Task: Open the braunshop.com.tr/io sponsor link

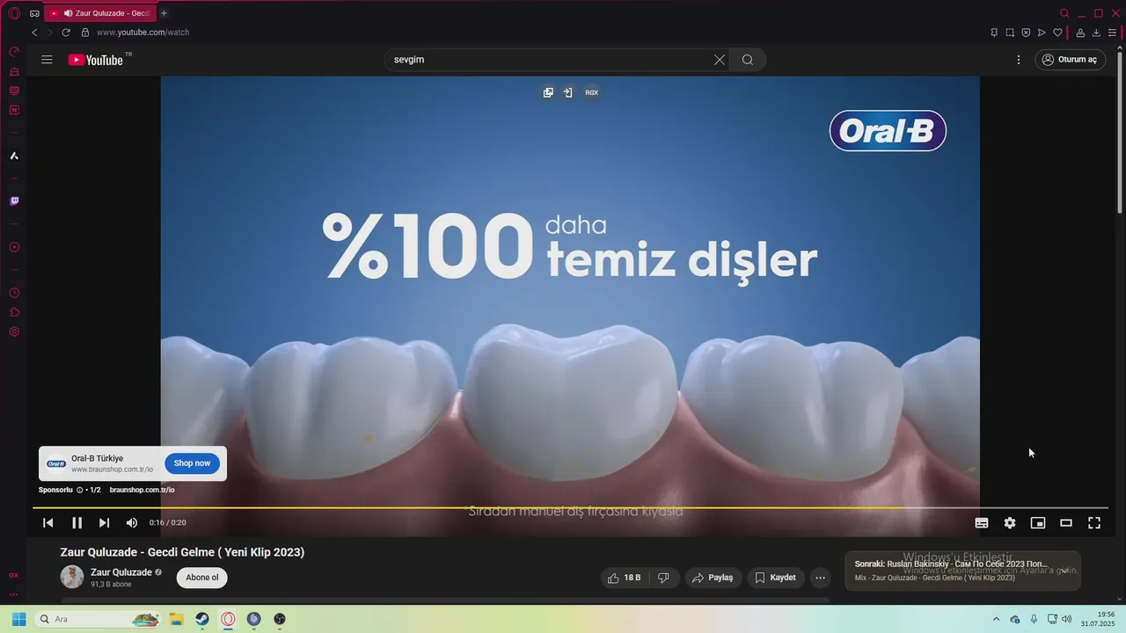Action: [143, 490]
